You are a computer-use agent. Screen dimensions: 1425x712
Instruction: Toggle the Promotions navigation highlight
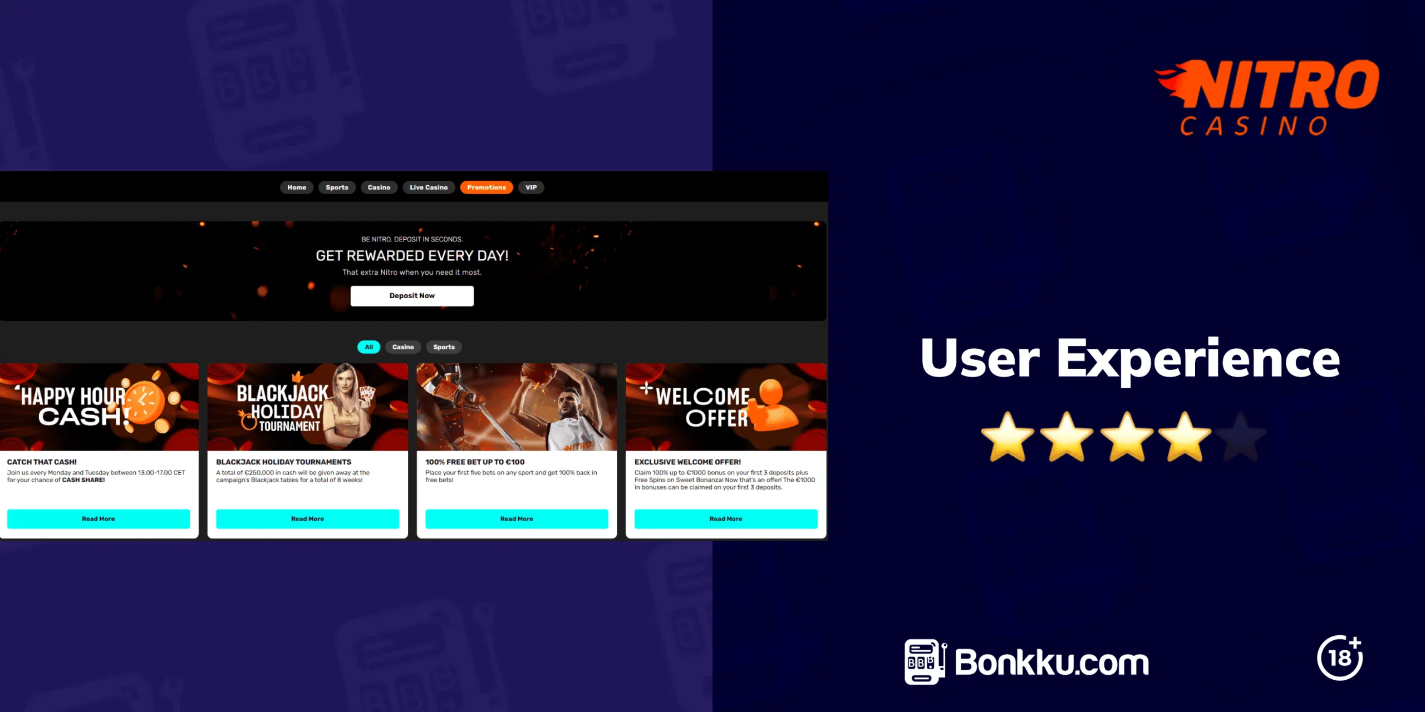(x=486, y=187)
